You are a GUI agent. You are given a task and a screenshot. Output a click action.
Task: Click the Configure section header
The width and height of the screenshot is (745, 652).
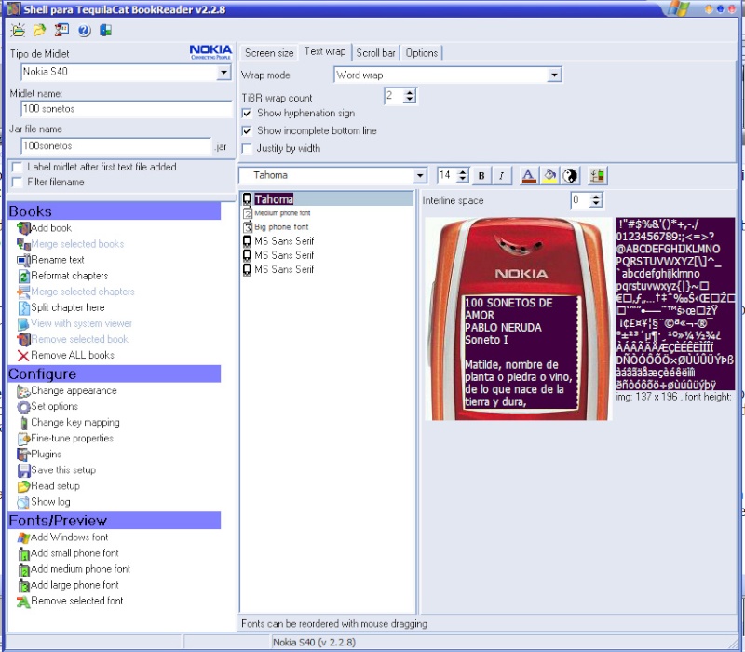click(x=114, y=374)
